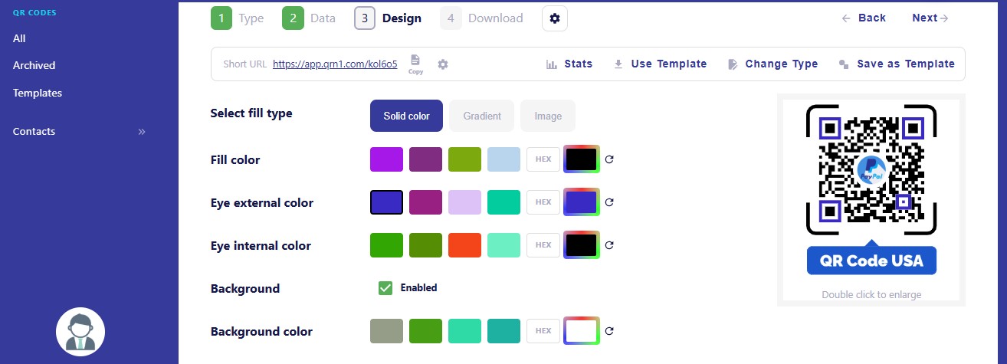
Task: Pick green Background color swatch
Action: (x=425, y=331)
